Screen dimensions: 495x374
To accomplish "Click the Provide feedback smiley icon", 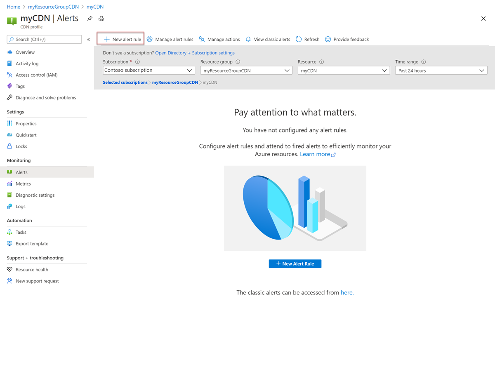I will 328,39.
